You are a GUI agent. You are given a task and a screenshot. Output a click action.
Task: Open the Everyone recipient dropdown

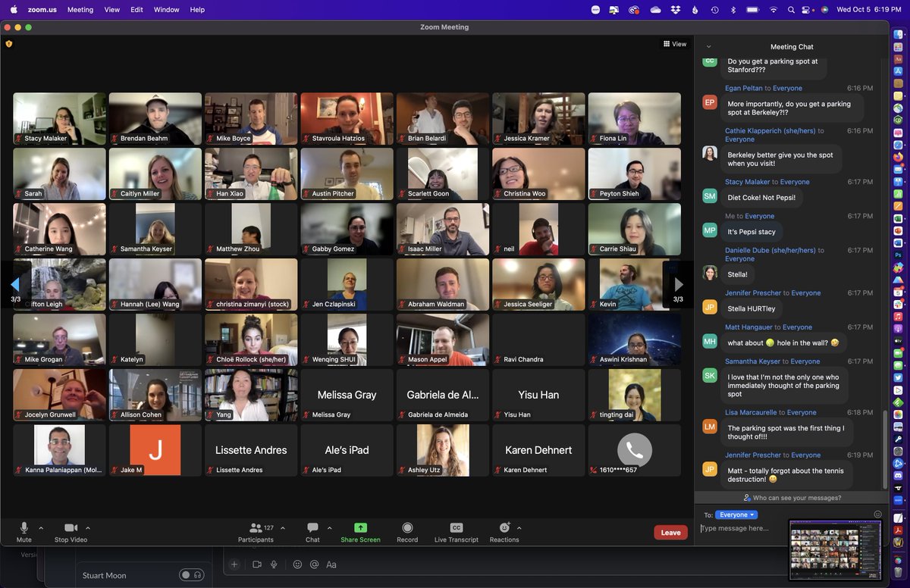tap(736, 514)
